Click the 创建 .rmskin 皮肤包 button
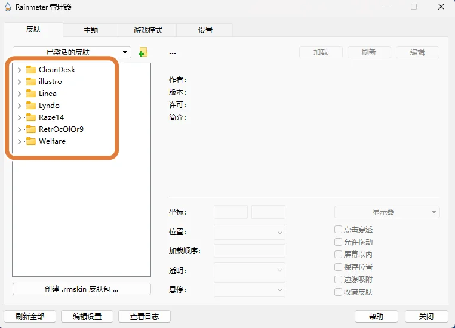This screenshot has width=455, height=328. point(82,289)
